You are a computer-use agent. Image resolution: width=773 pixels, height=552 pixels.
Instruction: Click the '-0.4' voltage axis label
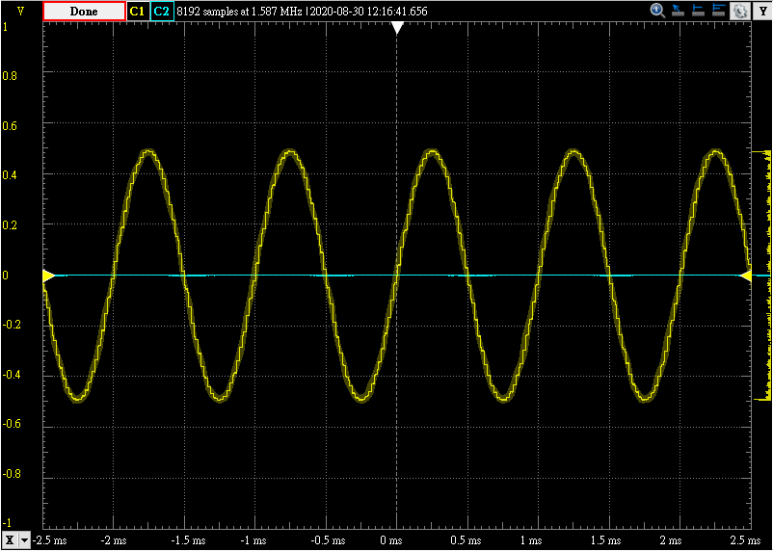tap(10, 376)
